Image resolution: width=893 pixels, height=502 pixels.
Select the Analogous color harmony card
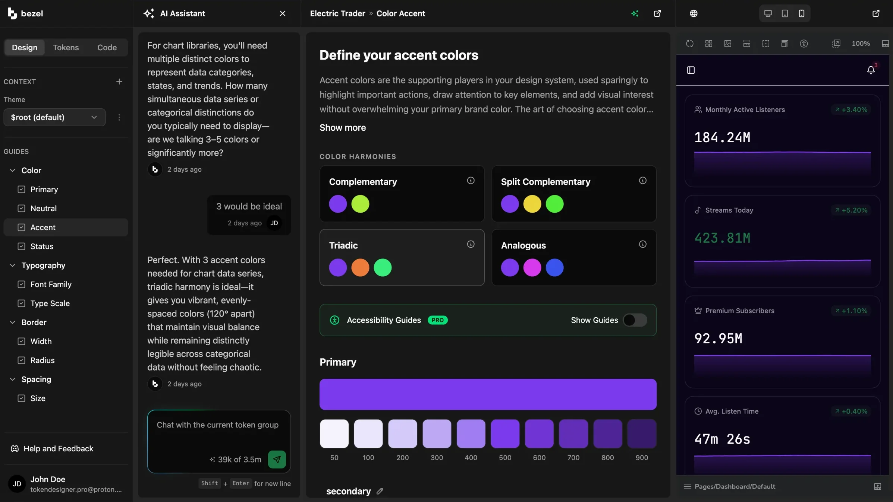point(574,258)
